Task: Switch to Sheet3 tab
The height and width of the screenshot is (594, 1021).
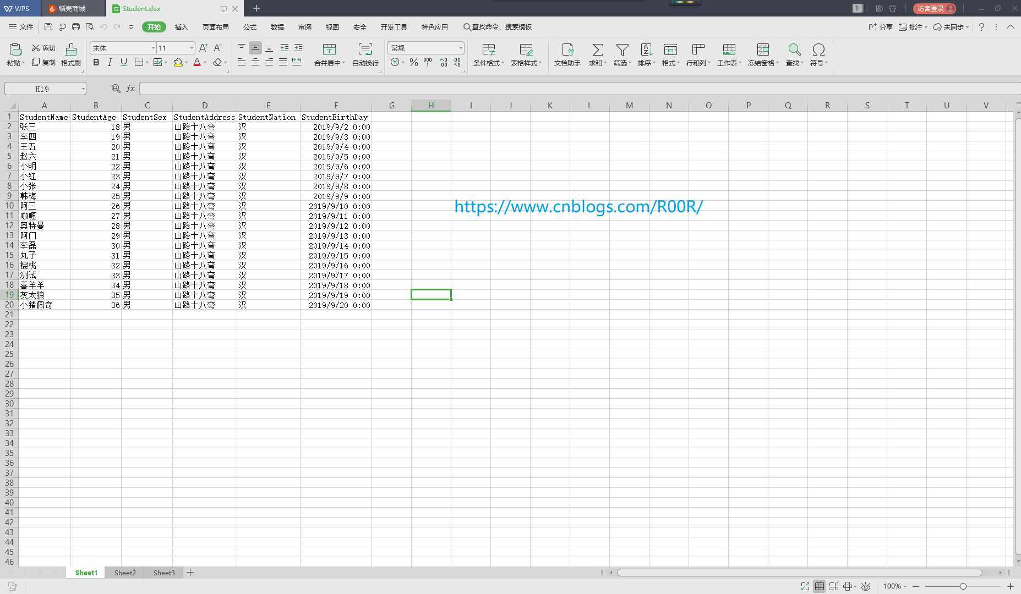Action: coord(164,573)
